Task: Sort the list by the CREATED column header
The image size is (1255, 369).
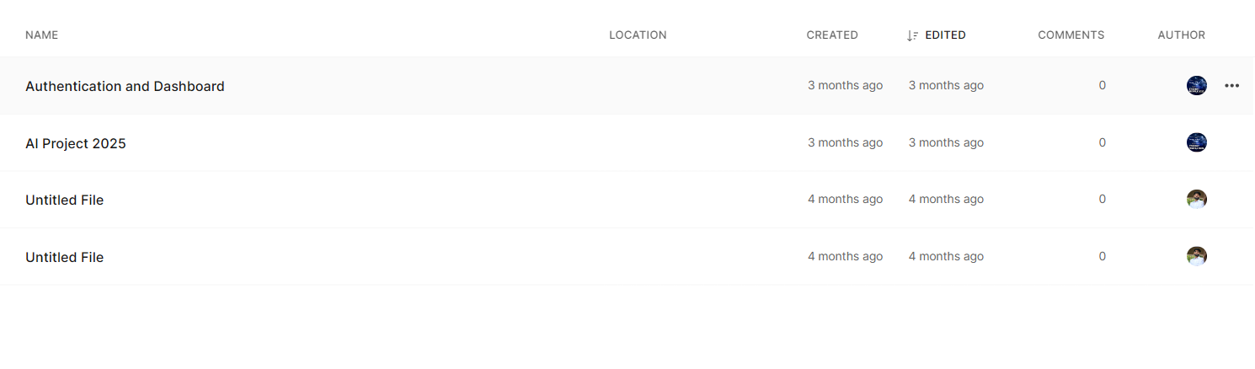Action: coord(832,35)
